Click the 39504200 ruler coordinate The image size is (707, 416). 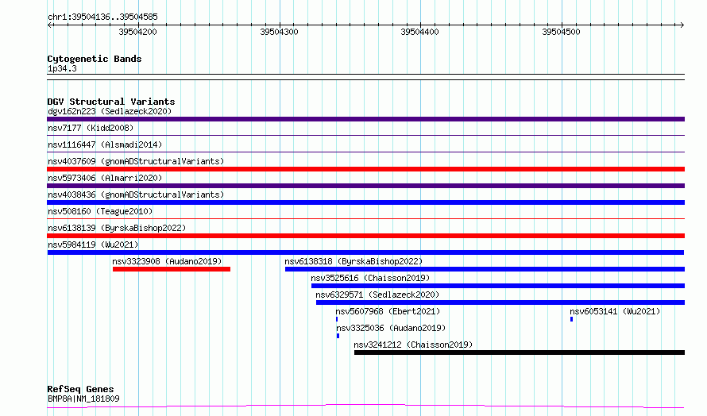click(137, 32)
